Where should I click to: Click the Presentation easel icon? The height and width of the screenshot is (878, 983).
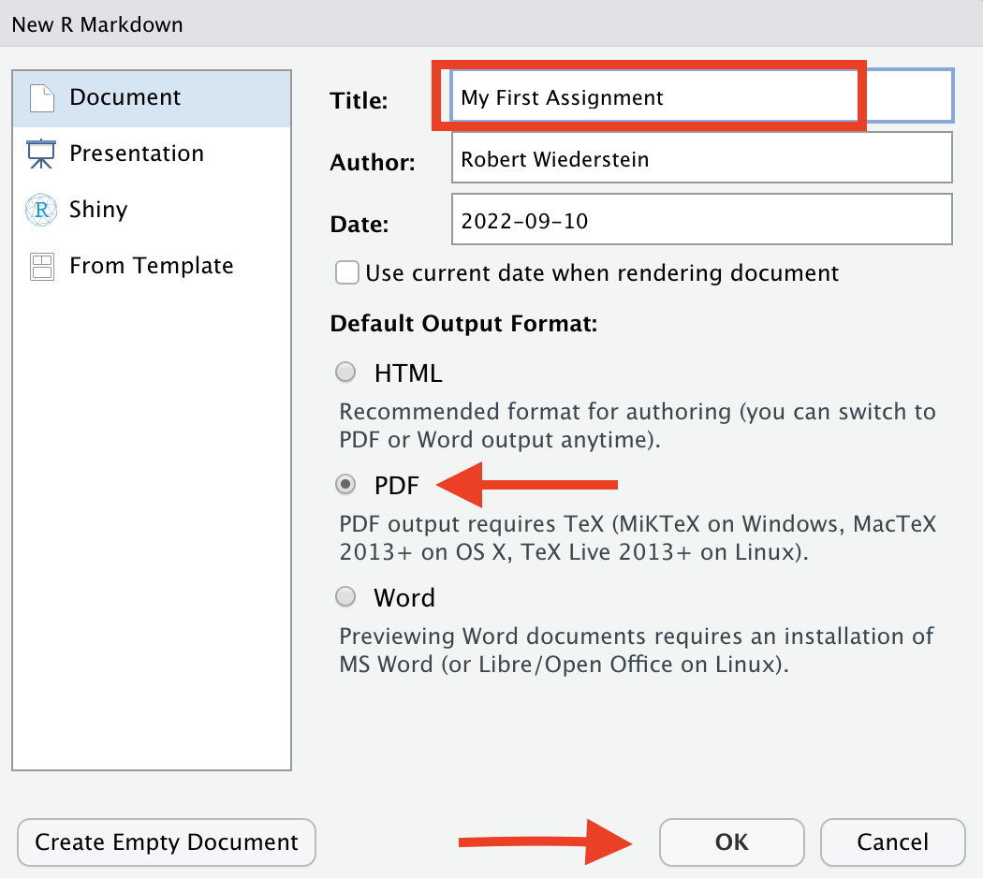pos(41,154)
